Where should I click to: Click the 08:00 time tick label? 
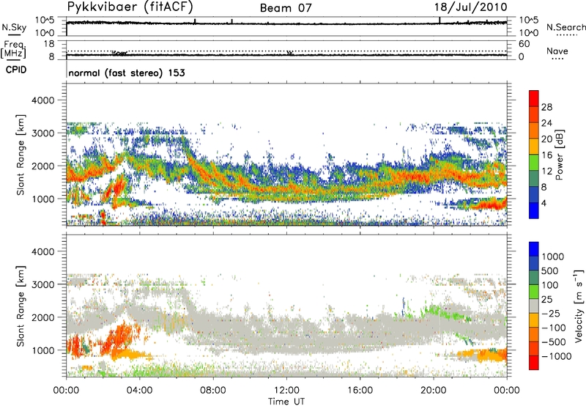pos(213,391)
